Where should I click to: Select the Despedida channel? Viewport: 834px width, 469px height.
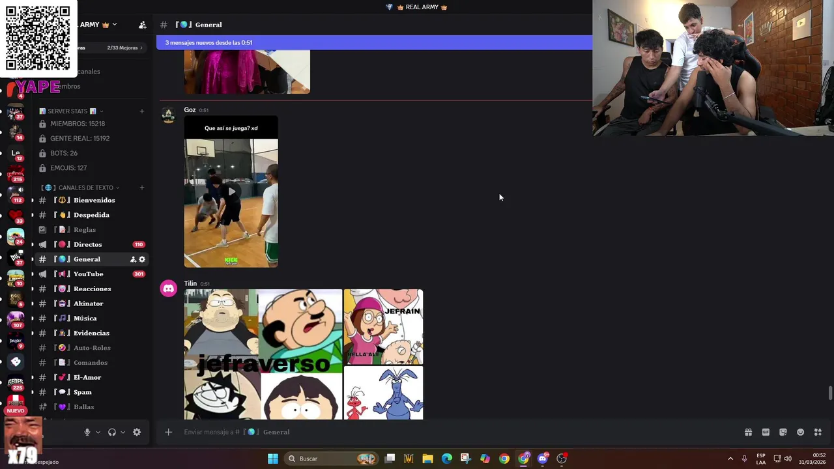[91, 215]
